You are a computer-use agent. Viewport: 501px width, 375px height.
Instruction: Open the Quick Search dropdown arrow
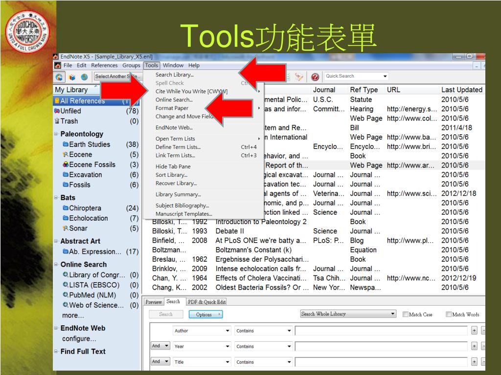385,76
